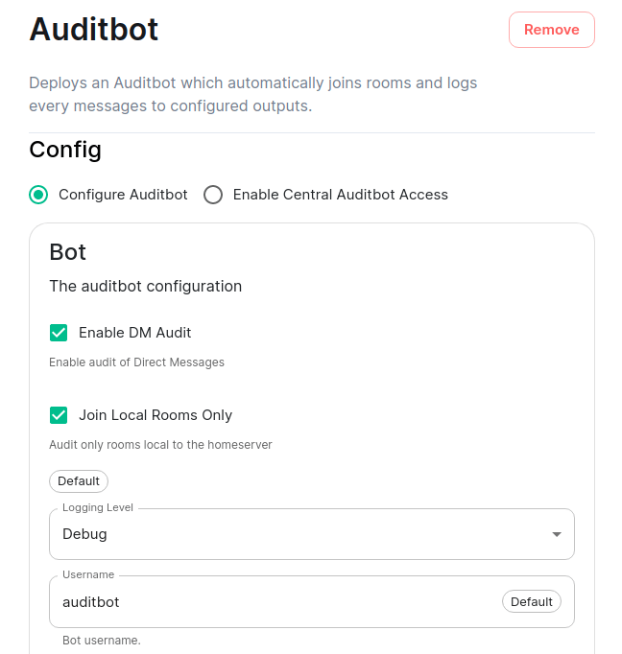This screenshot has width=622, height=654.
Task: Click the 'Enable Central Auditbot Access' label text
Action: pos(341,195)
